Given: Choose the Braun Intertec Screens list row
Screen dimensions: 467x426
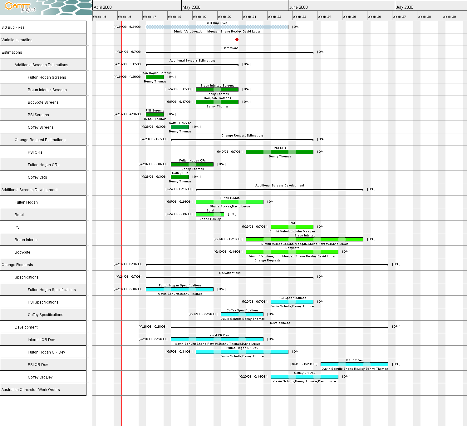Looking at the screenshot, I should [47, 90].
